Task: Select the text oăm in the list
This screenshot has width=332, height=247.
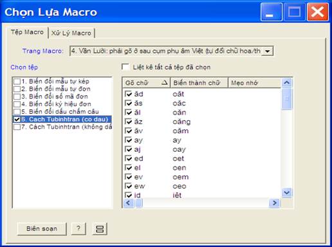Action: [181, 131]
